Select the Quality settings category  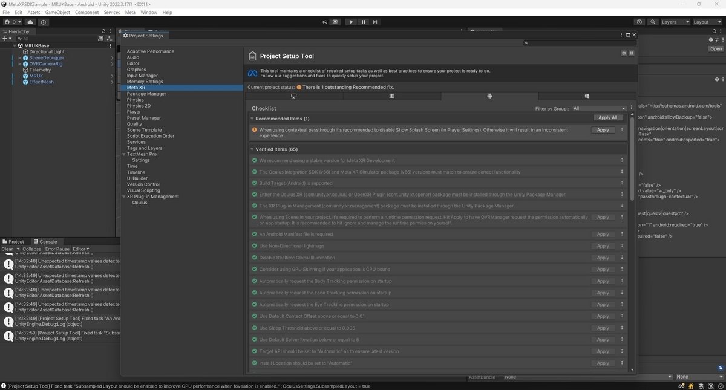pos(134,124)
